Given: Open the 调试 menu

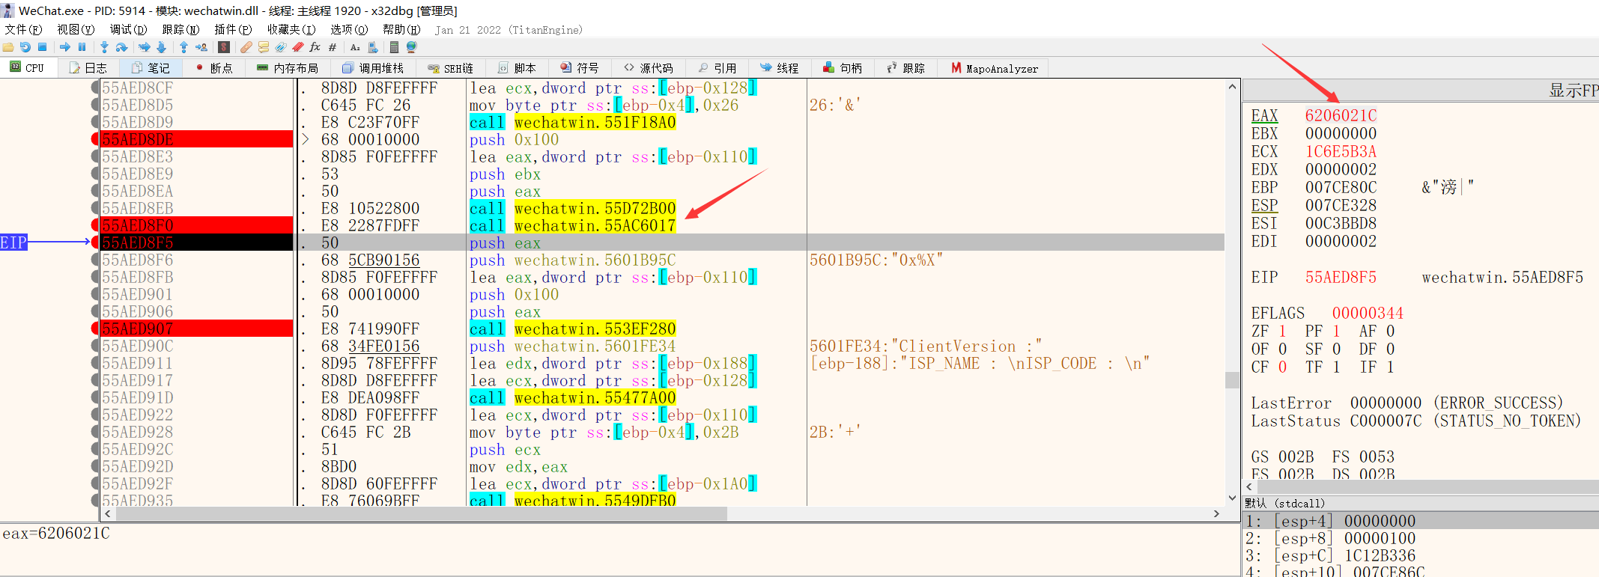Looking at the screenshot, I should pyautogui.click(x=128, y=29).
